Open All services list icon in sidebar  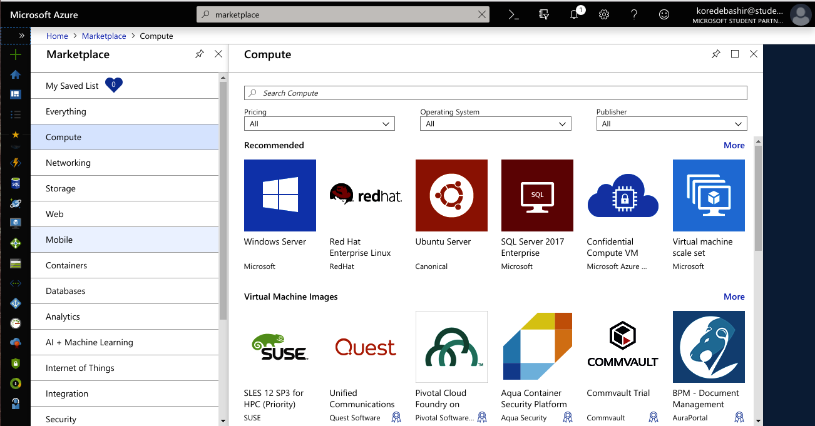click(16, 114)
